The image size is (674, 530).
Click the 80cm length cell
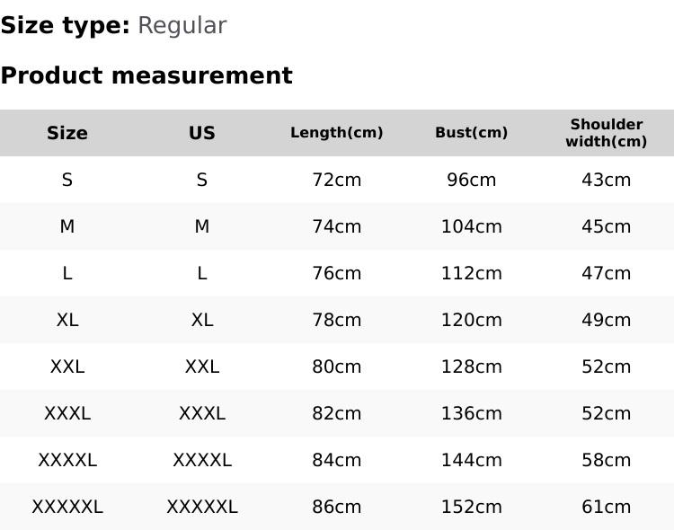click(337, 367)
